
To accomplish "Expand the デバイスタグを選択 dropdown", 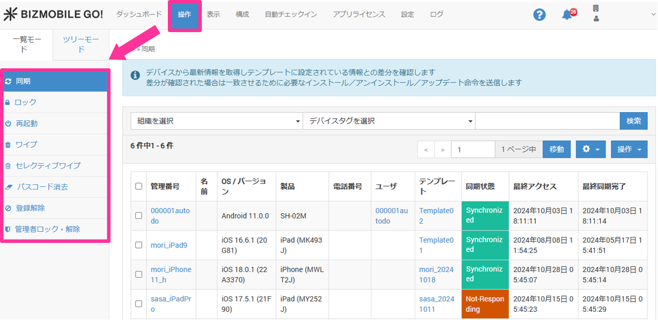I will click(x=388, y=121).
